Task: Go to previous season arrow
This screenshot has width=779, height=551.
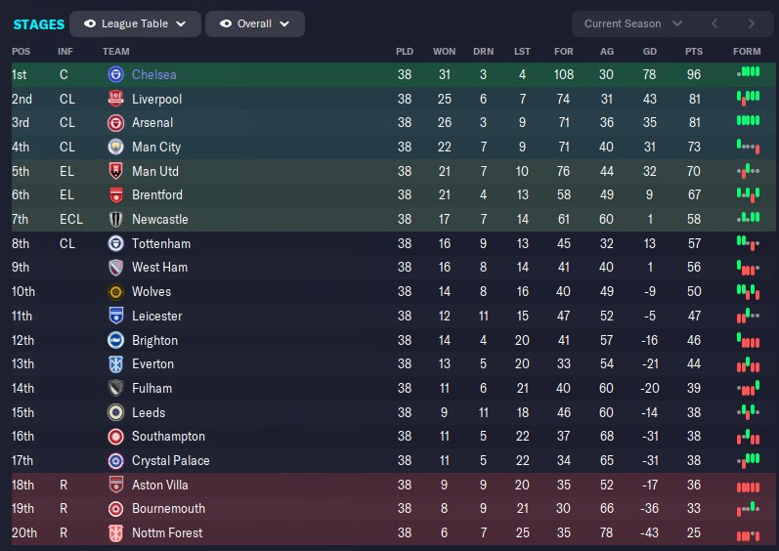Action: 714,23
